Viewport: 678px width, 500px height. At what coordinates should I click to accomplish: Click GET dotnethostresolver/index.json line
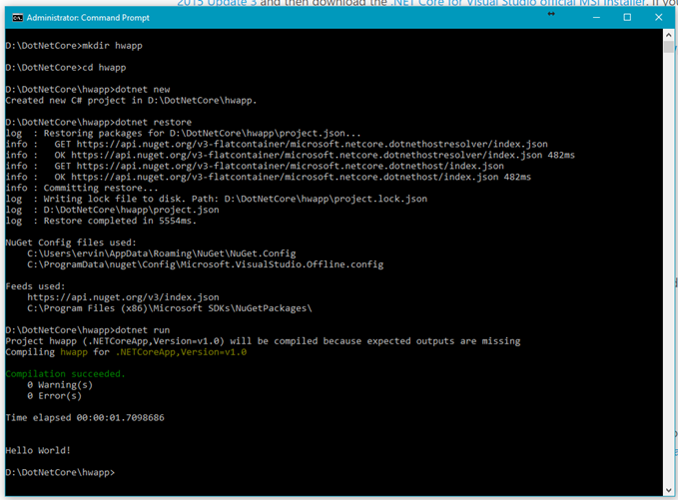(277, 145)
